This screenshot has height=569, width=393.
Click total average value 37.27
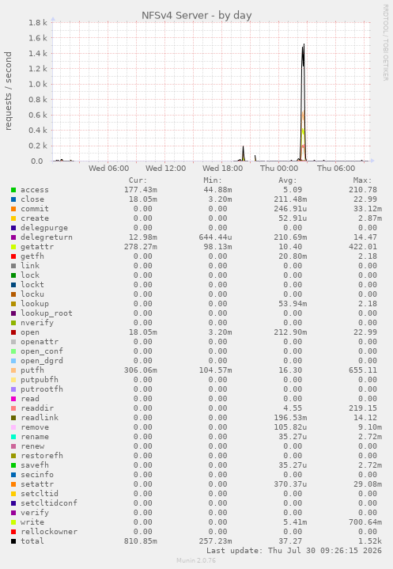point(290,541)
